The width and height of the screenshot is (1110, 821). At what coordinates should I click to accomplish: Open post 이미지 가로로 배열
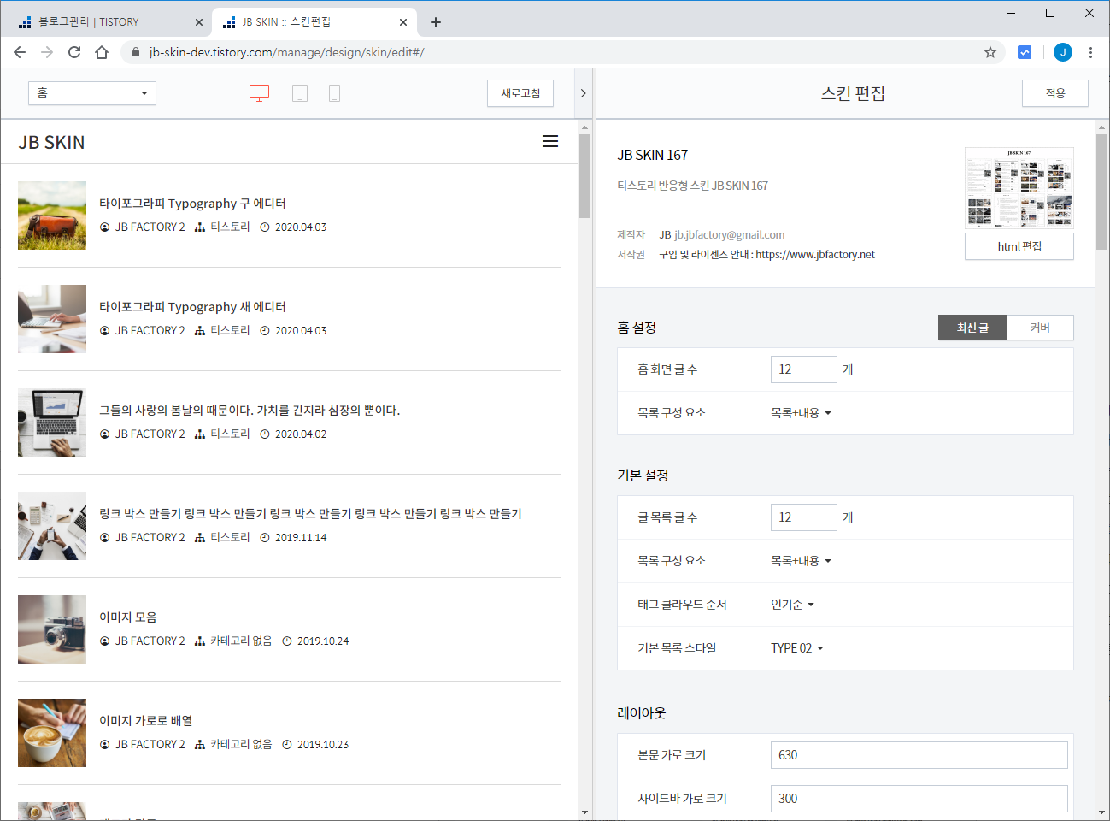[146, 721]
